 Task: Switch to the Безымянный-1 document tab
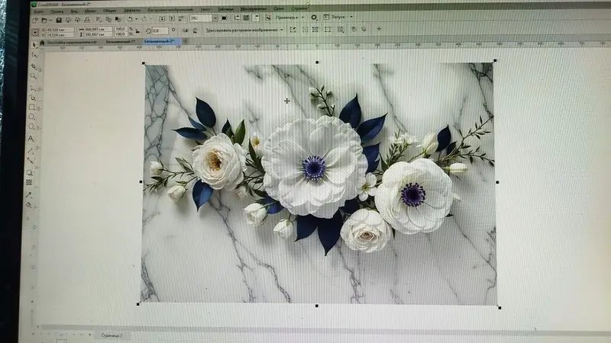pyautogui.click(x=121, y=41)
